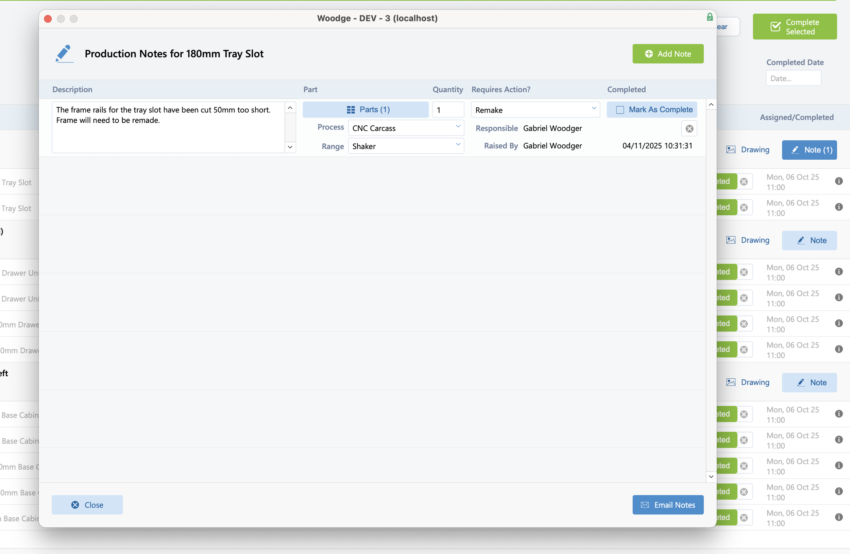Tick the Mark As Complete checkbox
The width and height of the screenshot is (850, 554).
coord(620,110)
